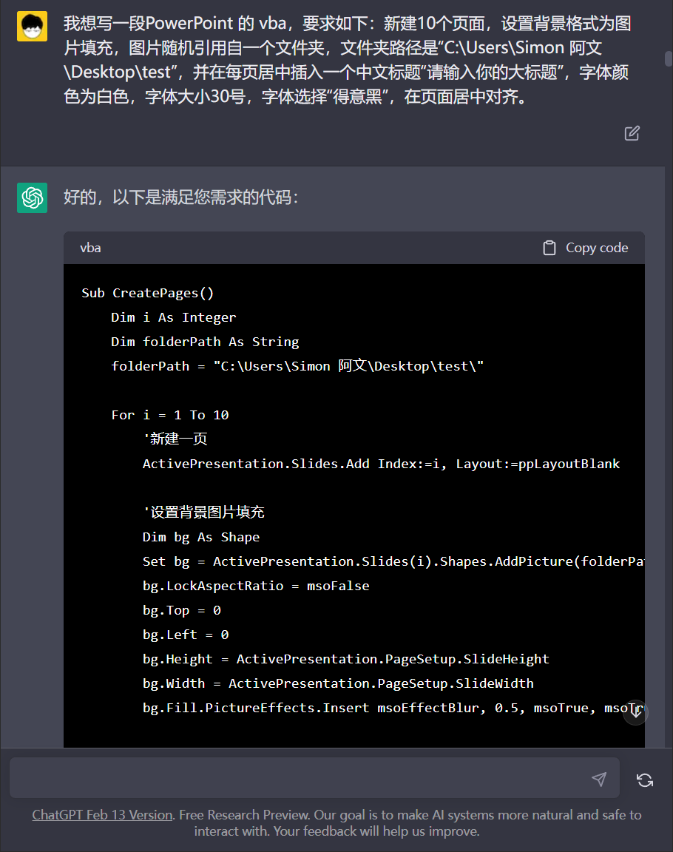Image resolution: width=673 pixels, height=852 pixels.
Task: Regenerate the response using circular arrows icon
Action: [645, 780]
